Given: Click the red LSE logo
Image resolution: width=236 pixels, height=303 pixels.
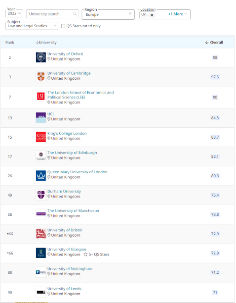Looking at the screenshot, I should pyautogui.click(x=41, y=96).
